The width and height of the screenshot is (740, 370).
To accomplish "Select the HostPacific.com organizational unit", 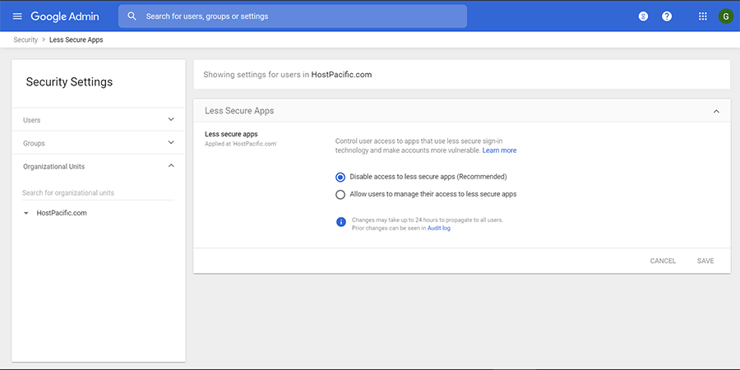I will [62, 213].
